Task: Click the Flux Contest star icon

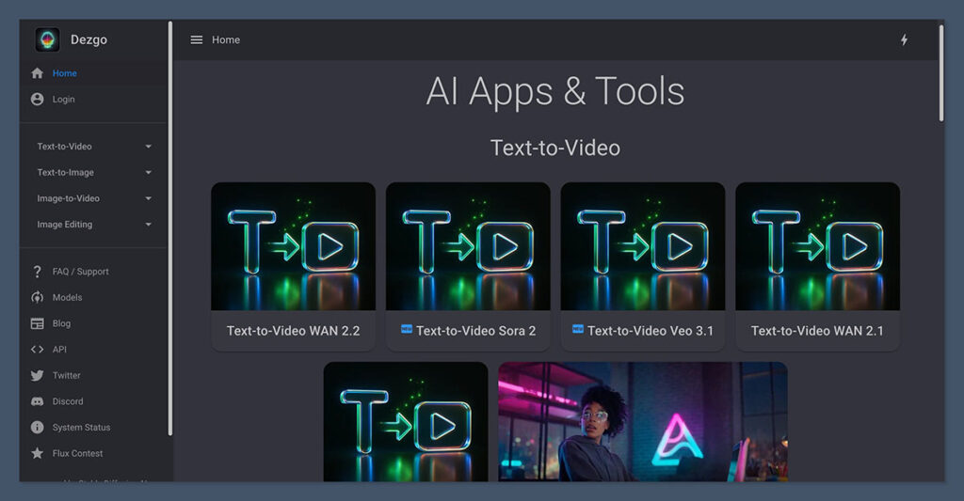Action: point(38,453)
